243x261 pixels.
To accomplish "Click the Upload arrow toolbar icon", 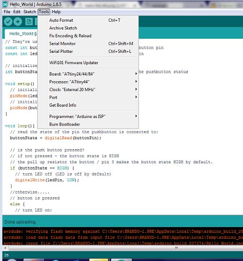I will coord(18,21).
